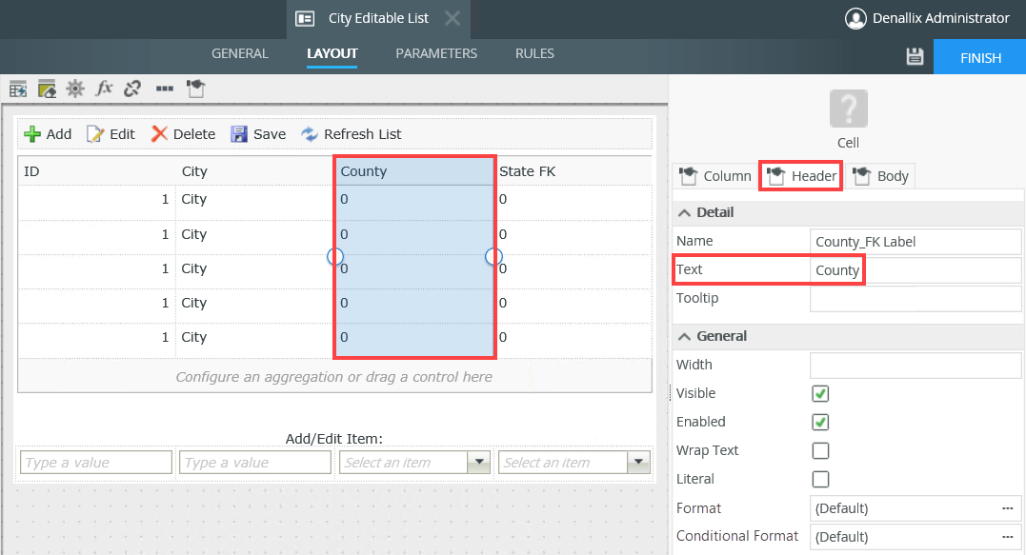The height and width of the screenshot is (555, 1026).
Task: Enable the Wrap Text checkbox
Action: [x=820, y=451]
